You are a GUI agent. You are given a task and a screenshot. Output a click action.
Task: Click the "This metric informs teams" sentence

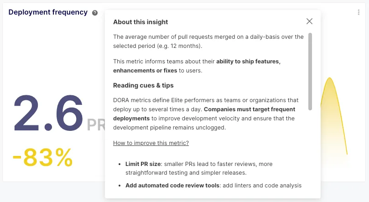pos(164,62)
